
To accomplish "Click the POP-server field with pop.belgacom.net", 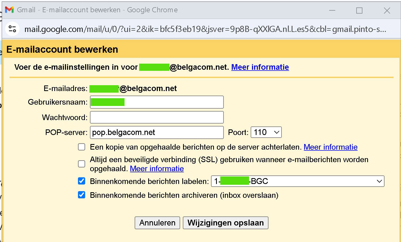I will (x=157, y=132).
